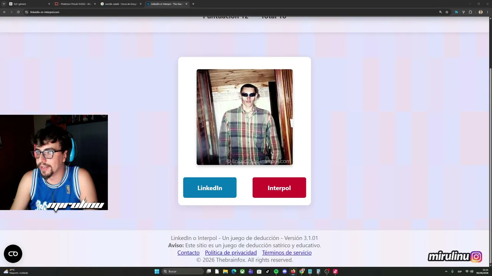Choose the red Interpol answer button

[x=279, y=187]
